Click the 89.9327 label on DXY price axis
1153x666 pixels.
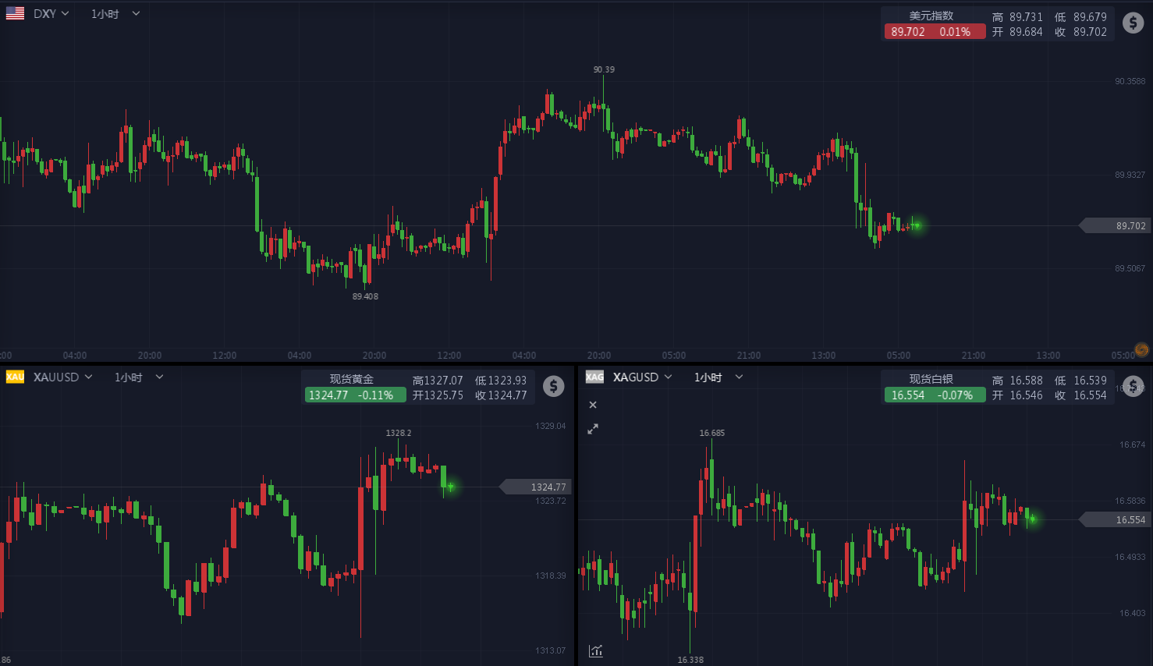point(1130,175)
